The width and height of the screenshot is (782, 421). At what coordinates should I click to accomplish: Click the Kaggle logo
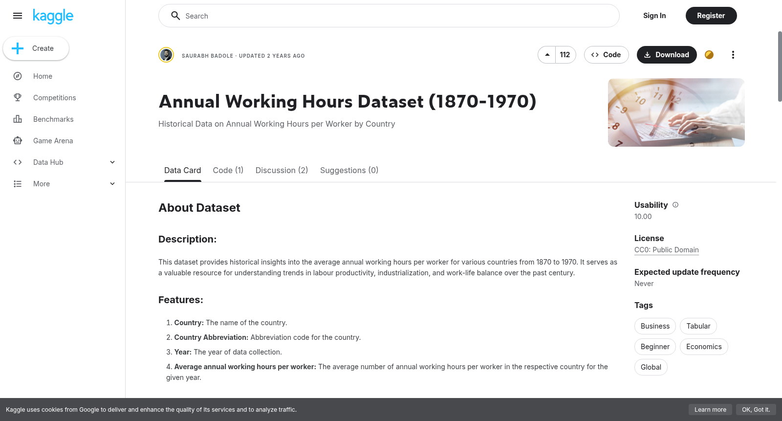(x=53, y=16)
